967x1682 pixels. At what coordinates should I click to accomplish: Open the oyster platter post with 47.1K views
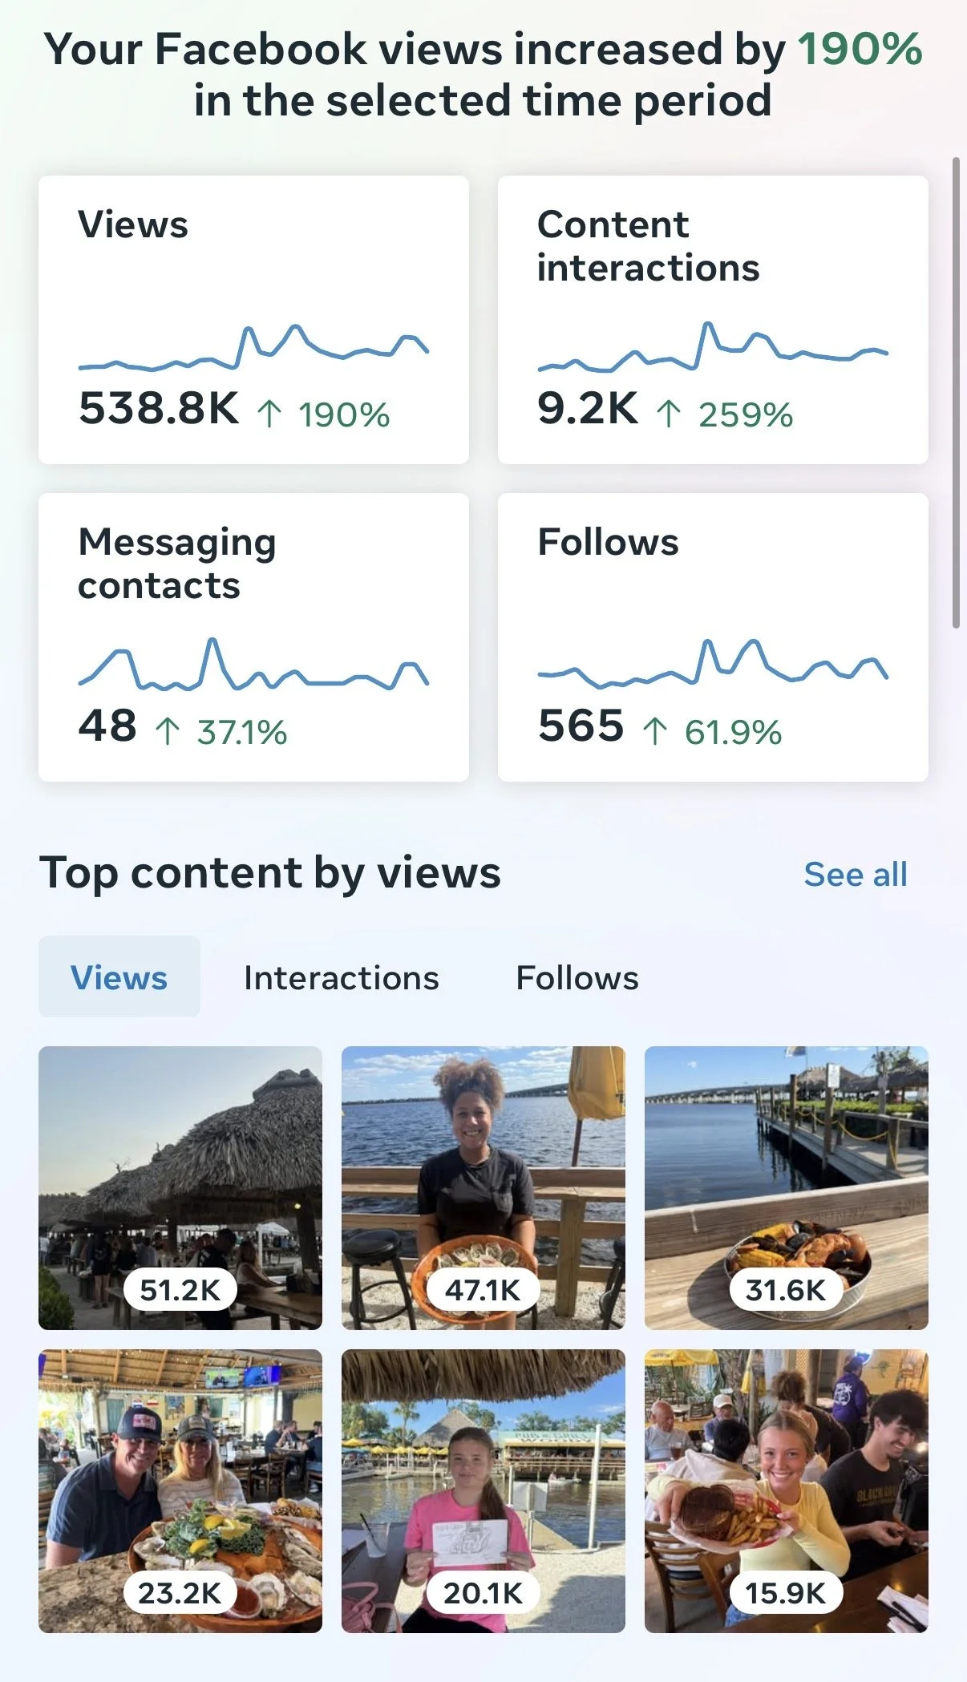click(x=483, y=1187)
